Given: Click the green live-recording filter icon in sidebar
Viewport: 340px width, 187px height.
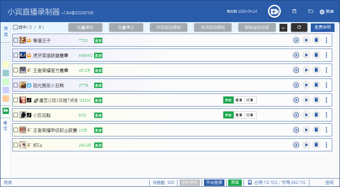Looking at the screenshot, I should 6,111.
